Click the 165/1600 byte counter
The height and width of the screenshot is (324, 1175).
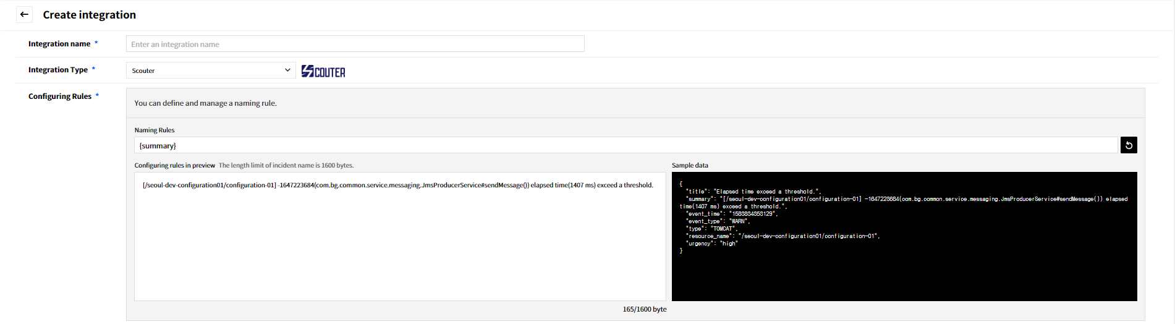tap(644, 309)
